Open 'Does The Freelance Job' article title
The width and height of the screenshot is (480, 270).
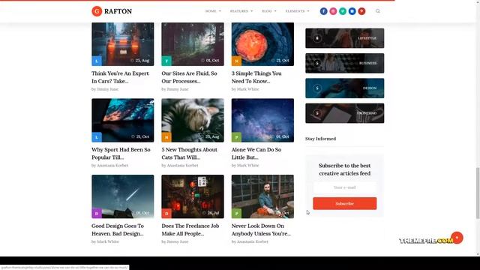(x=190, y=229)
